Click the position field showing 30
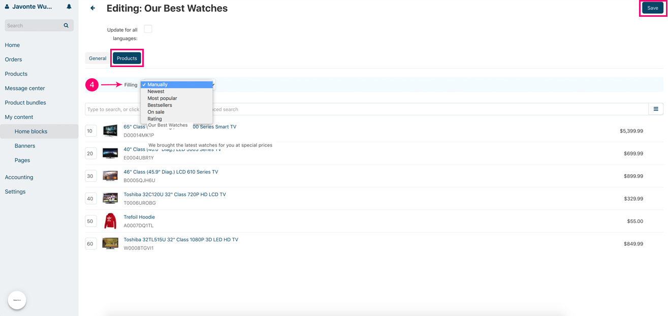 pos(90,176)
